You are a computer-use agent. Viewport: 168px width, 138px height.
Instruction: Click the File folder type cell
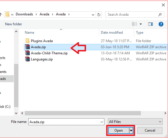(x=143, y=41)
